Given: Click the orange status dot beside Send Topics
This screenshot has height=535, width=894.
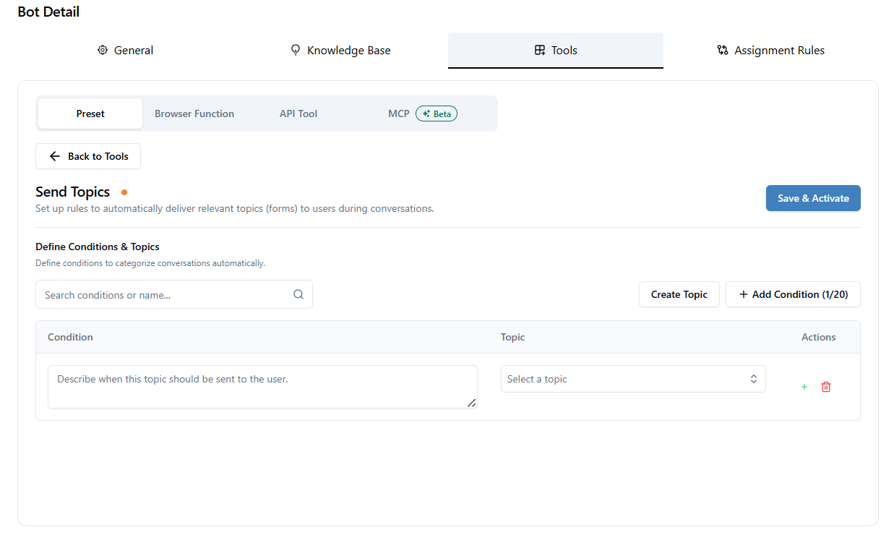Looking at the screenshot, I should (124, 192).
